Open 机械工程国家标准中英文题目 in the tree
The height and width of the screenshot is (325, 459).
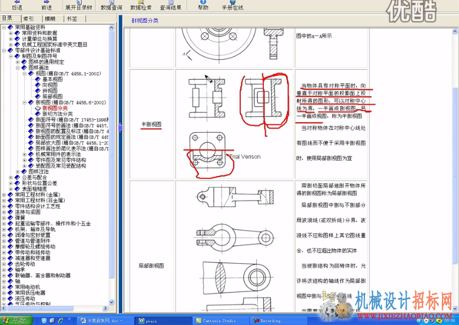click(55, 44)
